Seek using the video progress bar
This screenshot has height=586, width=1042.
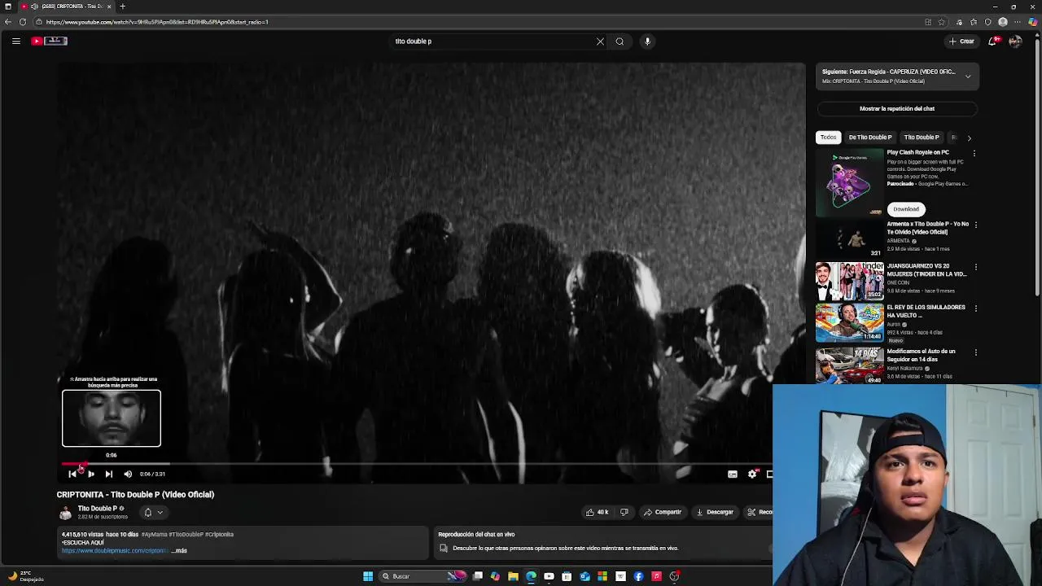click(415, 464)
